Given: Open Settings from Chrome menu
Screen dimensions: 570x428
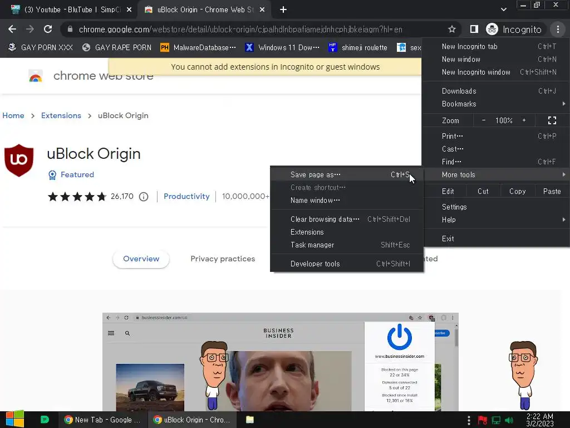Looking at the screenshot, I should pyautogui.click(x=496, y=207).
